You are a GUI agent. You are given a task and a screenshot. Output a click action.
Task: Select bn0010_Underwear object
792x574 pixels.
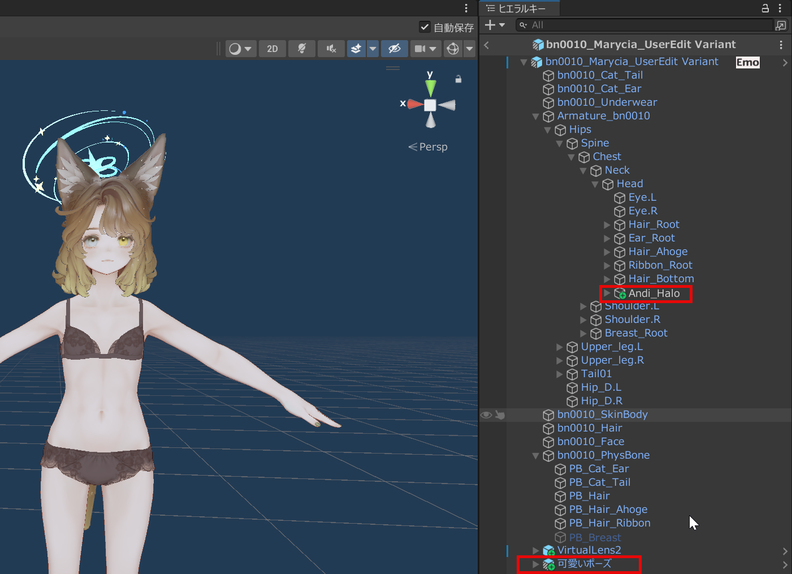[x=607, y=102]
